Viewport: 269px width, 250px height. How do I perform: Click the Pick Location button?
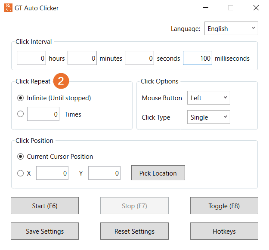[x=158, y=173]
